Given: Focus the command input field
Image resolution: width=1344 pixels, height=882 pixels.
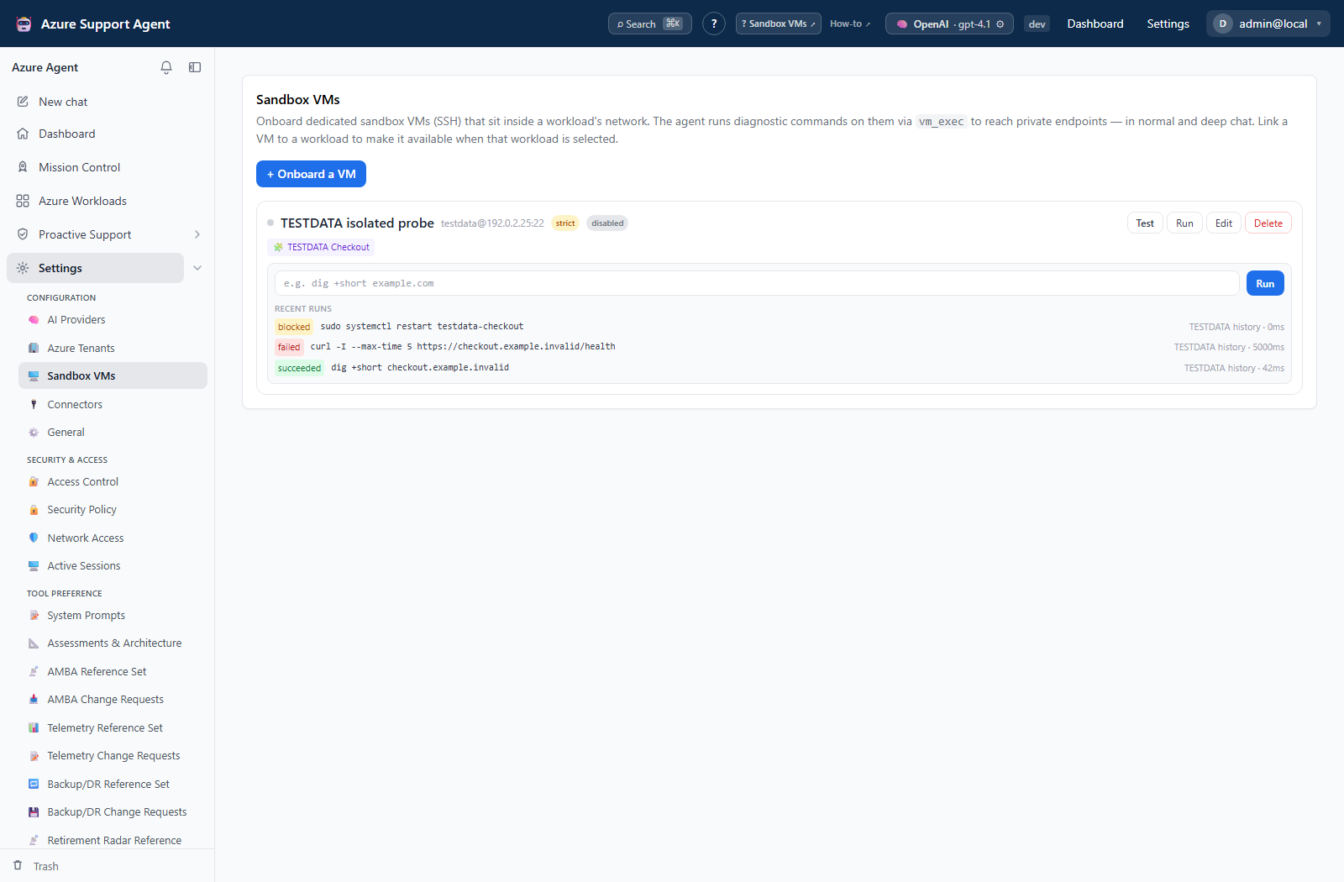Looking at the screenshot, I should click(x=757, y=283).
